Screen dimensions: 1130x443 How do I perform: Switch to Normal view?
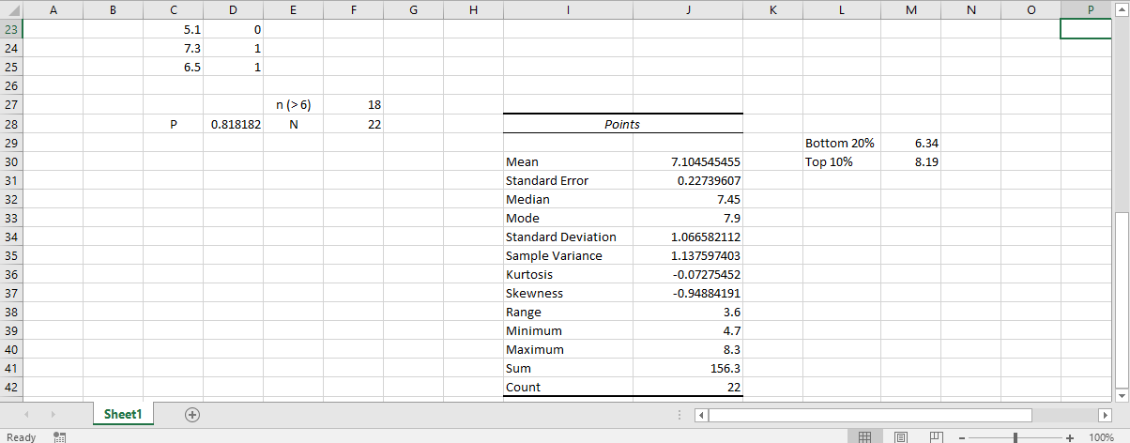click(865, 436)
